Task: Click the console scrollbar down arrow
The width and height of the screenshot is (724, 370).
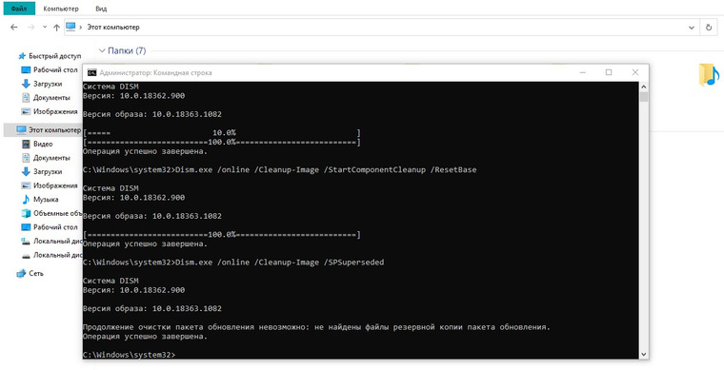Action: tap(644, 355)
